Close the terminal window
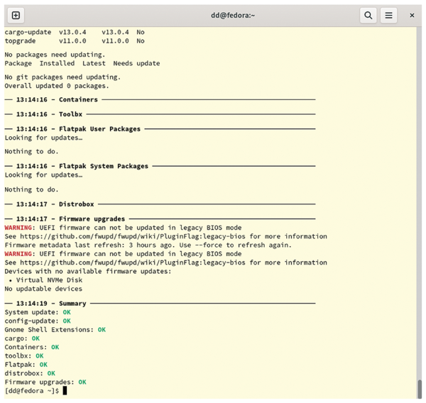Viewport: 426px width, 403px height. tap(412, 15)
